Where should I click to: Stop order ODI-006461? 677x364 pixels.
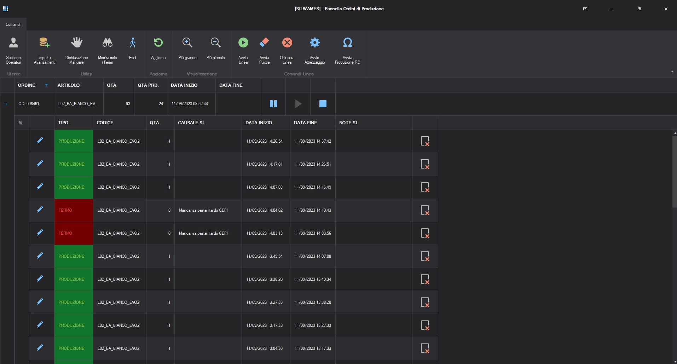tap(322, 104)
